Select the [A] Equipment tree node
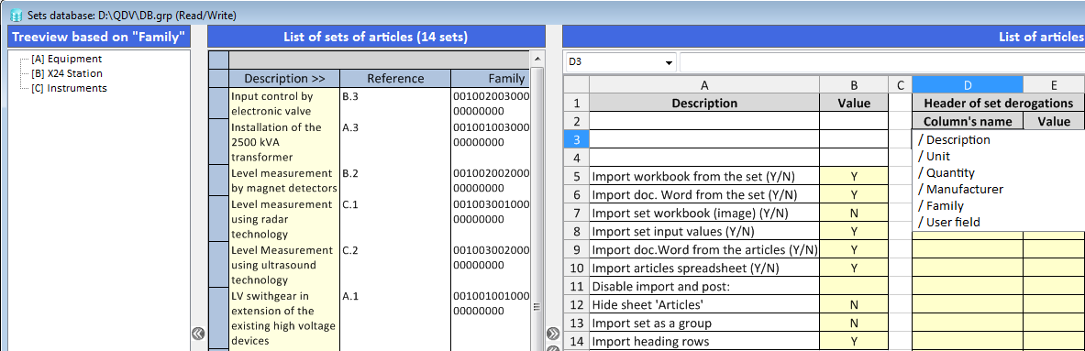 (66, 59)
